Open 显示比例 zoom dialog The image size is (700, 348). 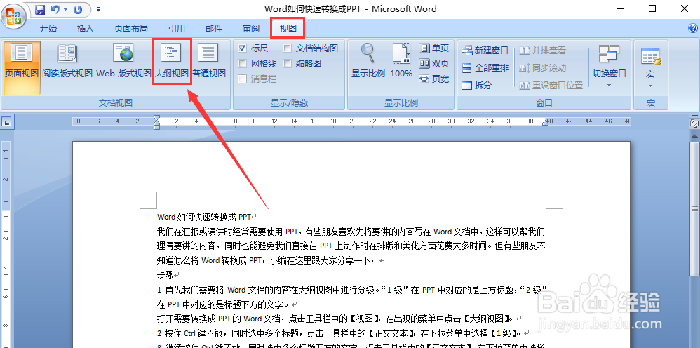click(x=368, y=60)
